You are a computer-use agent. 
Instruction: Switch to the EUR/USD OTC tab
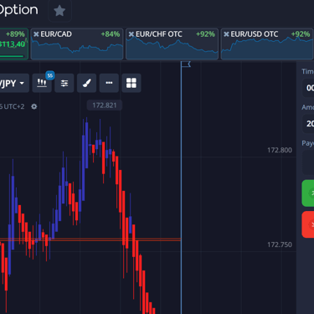point(267,44)
